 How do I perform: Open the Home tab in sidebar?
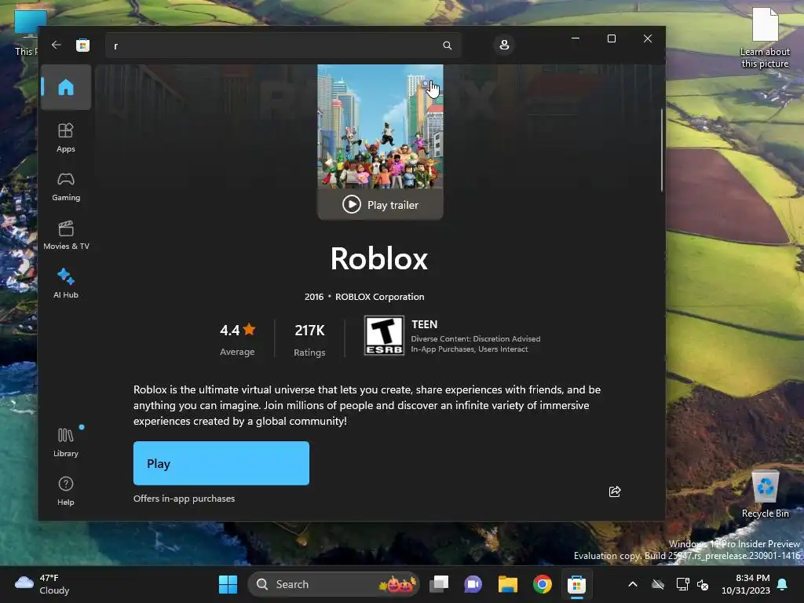click(x=66, y=87)
